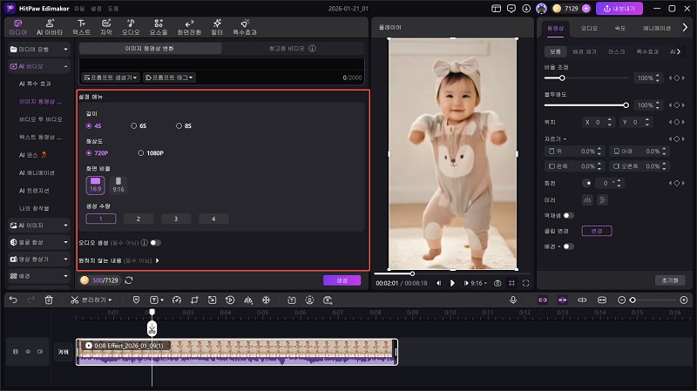This screenshot has width=697, height=391.
Task: Click the microphone voiceover icon
Action: (x=513, y=300)
